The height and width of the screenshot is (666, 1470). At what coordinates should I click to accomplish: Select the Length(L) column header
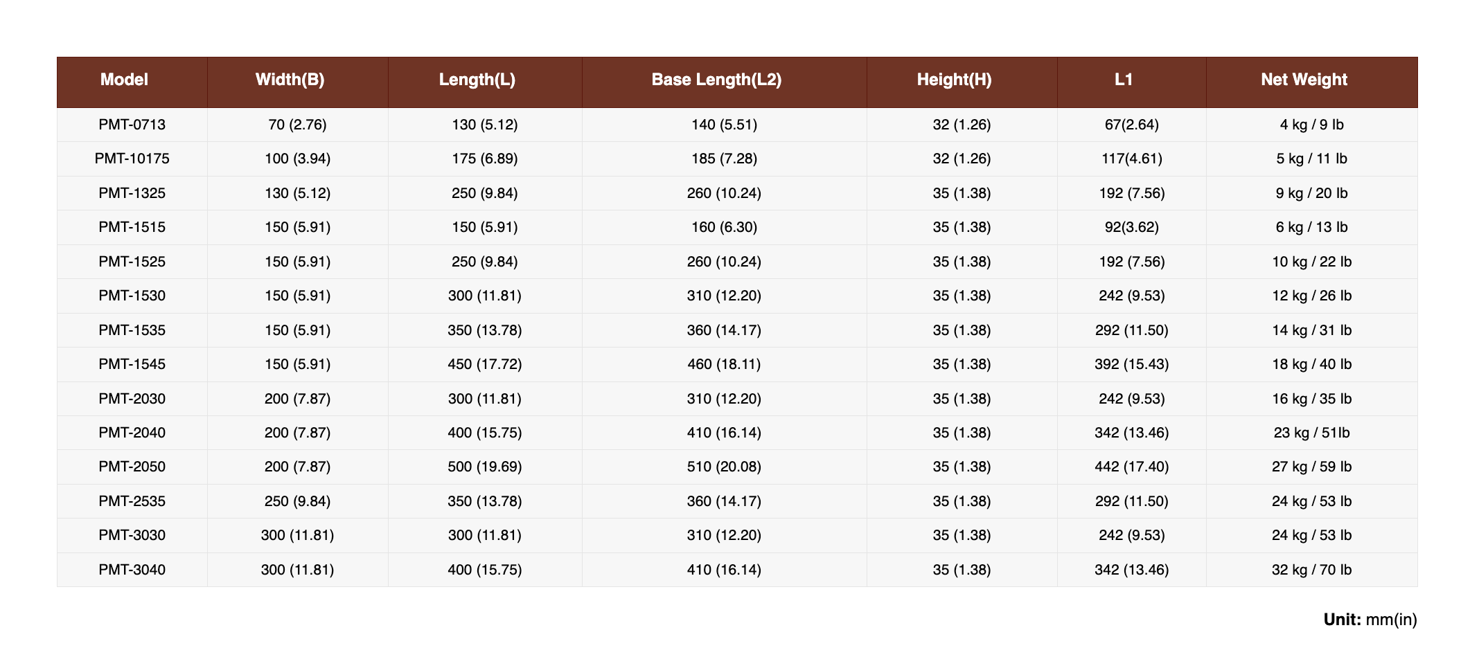click(477, 80)
